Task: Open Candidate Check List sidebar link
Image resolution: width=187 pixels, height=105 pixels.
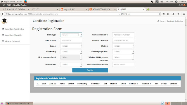Action: 14,35
